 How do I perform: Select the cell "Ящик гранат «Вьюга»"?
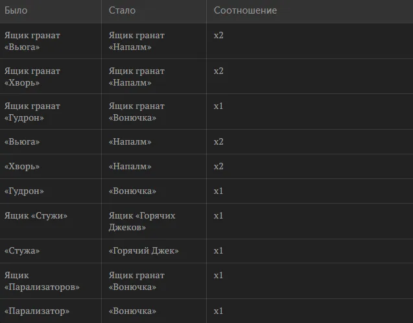click(32, 41)
